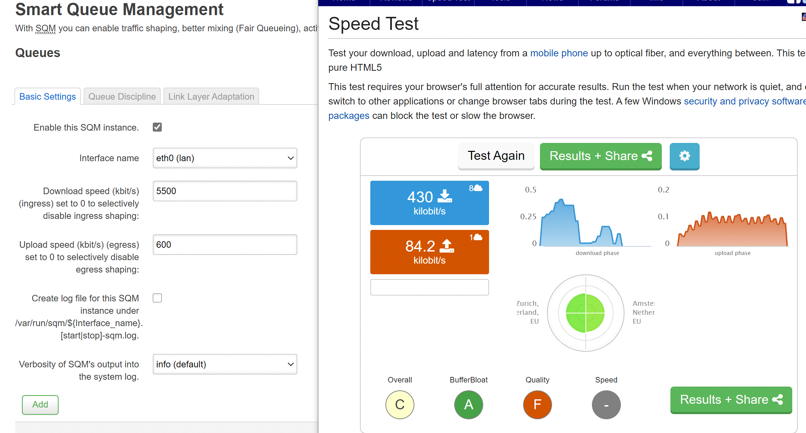The width and height of the screenshot is (806, 433).
Task: Follow the mobile phone link
Action: (559, 53)
